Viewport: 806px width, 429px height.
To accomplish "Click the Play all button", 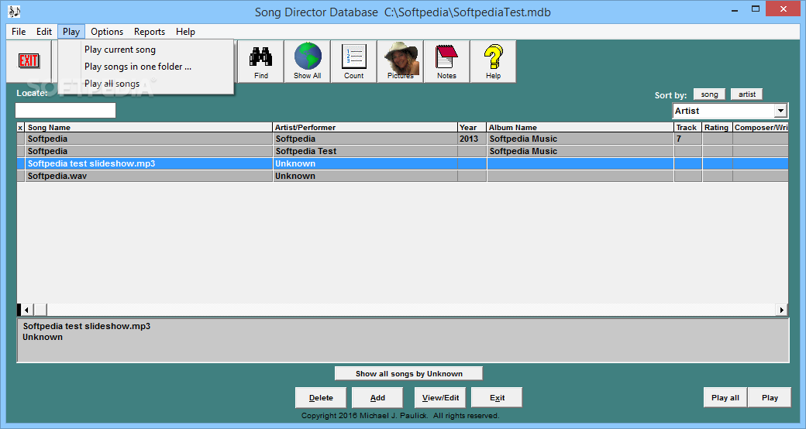I will pyautogui.click(x=725, y=398).
